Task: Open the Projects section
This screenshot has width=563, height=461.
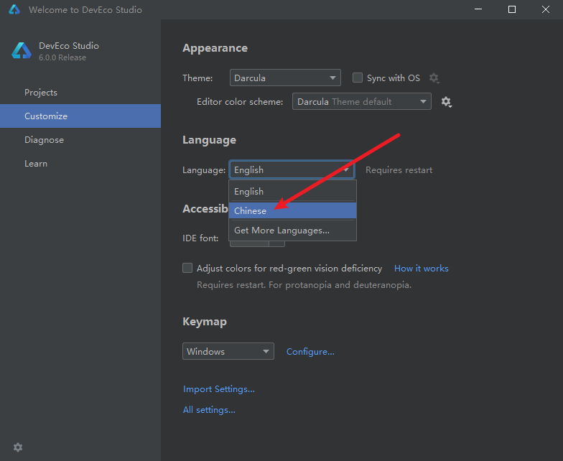Action: point(80,92)
